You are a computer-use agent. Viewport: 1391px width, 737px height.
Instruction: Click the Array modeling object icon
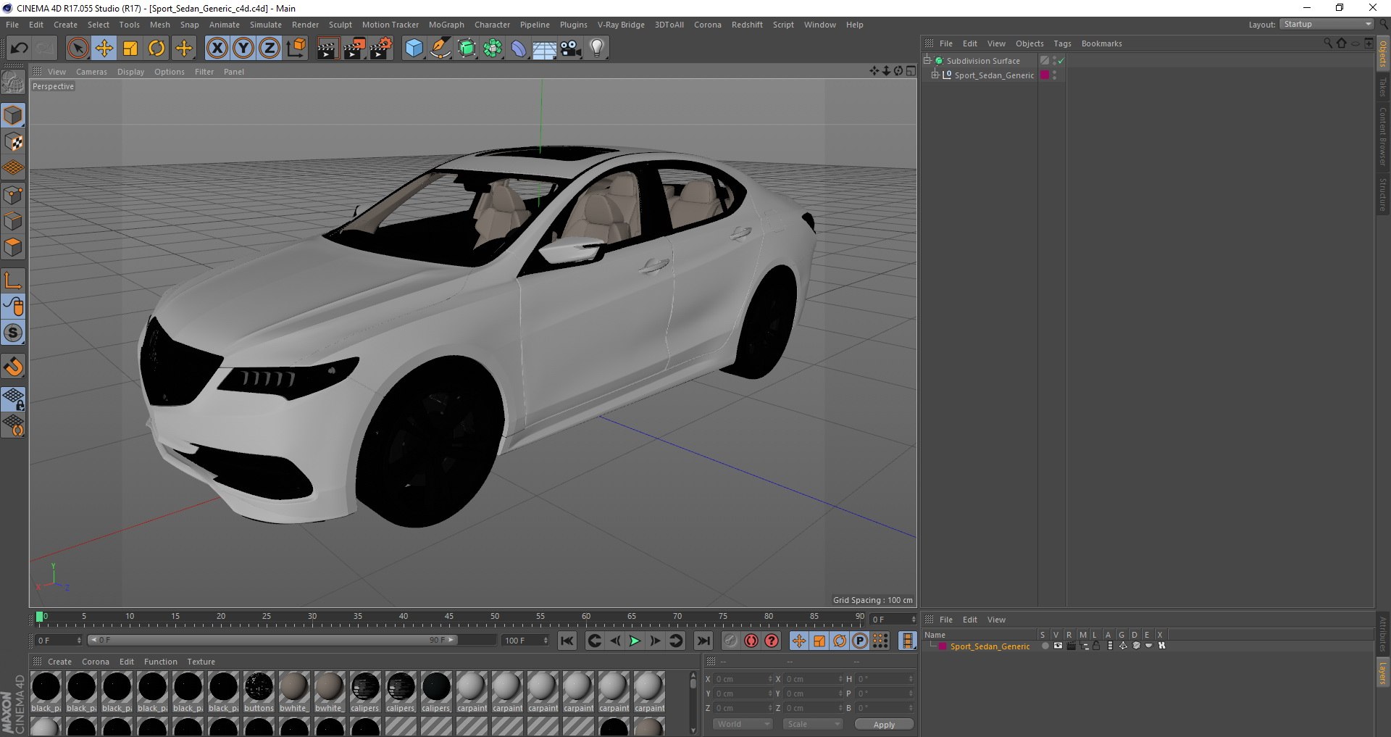pos(493,49)
